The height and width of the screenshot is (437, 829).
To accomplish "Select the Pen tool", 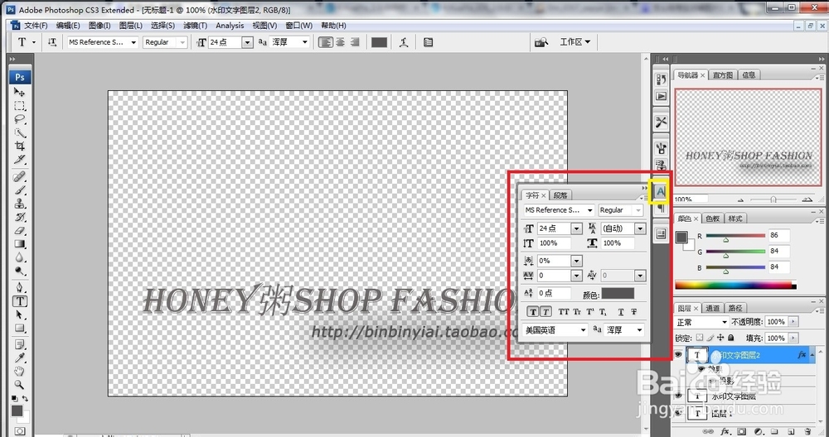I will pyautogui.click(x=20, y=288).
